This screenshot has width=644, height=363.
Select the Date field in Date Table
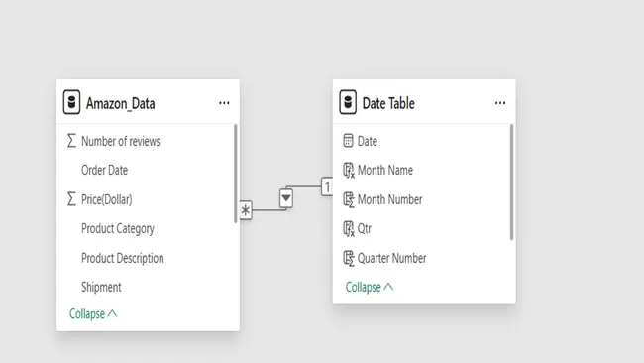368,141
